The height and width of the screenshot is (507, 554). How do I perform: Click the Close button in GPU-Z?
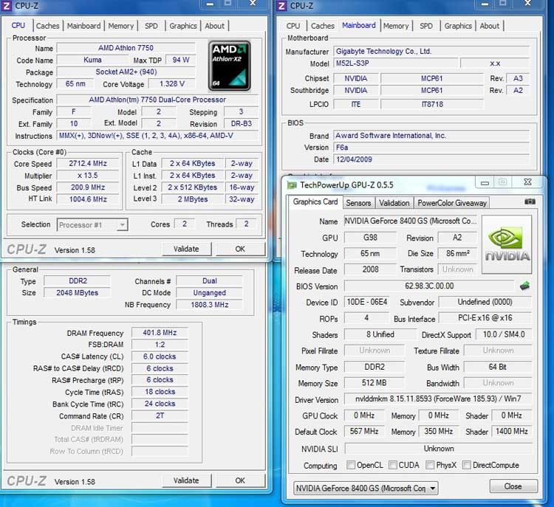coord(513,486)
